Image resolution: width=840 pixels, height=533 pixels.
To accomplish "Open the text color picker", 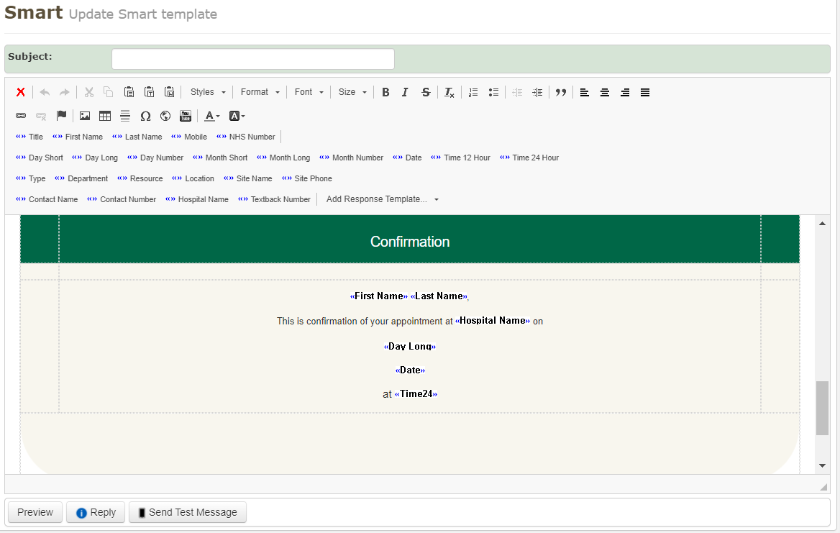I will 211,116.
